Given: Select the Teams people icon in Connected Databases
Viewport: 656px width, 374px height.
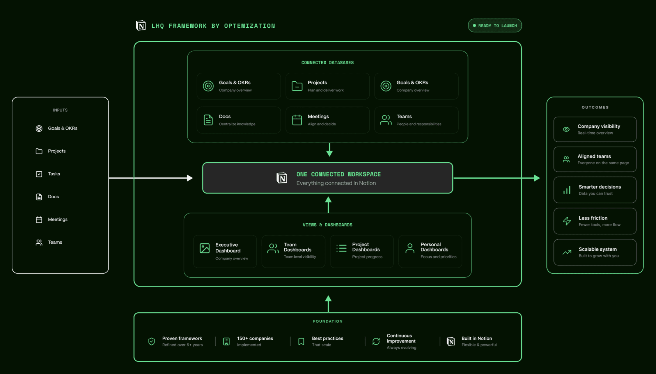Looking at the screenshot, I should click(386, 120).
